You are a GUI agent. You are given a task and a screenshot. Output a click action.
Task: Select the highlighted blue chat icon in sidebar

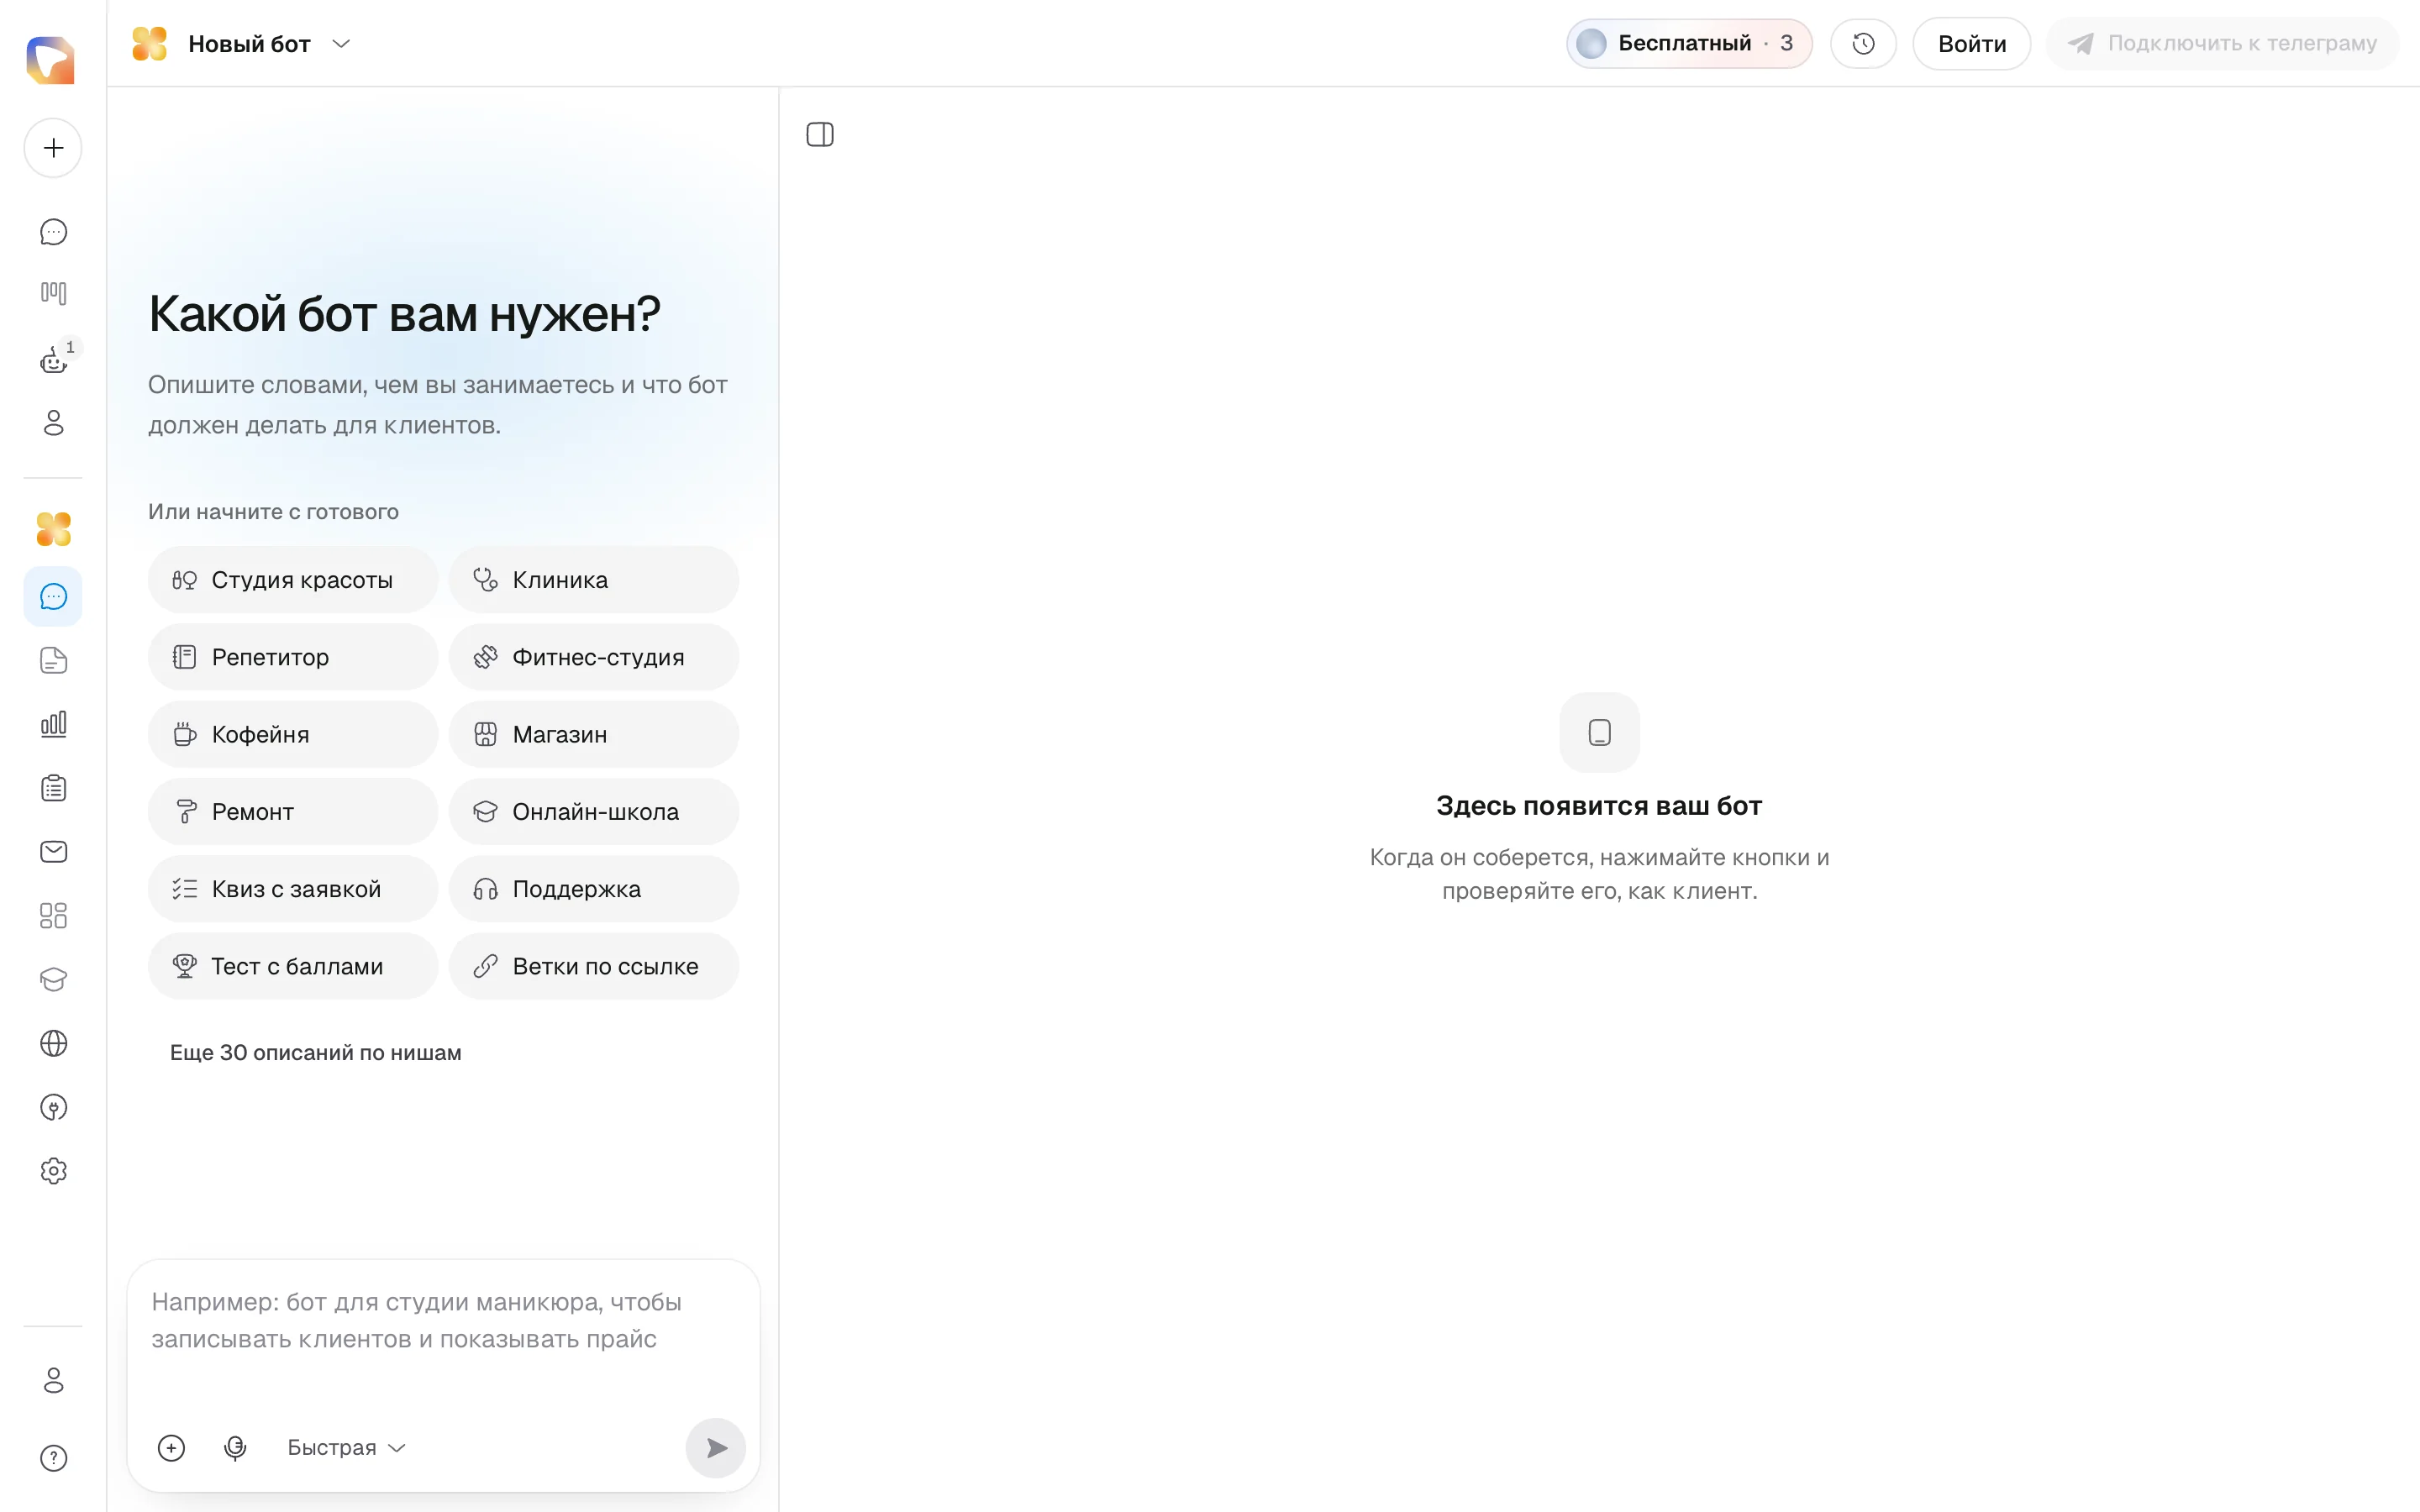pos(53,597)
